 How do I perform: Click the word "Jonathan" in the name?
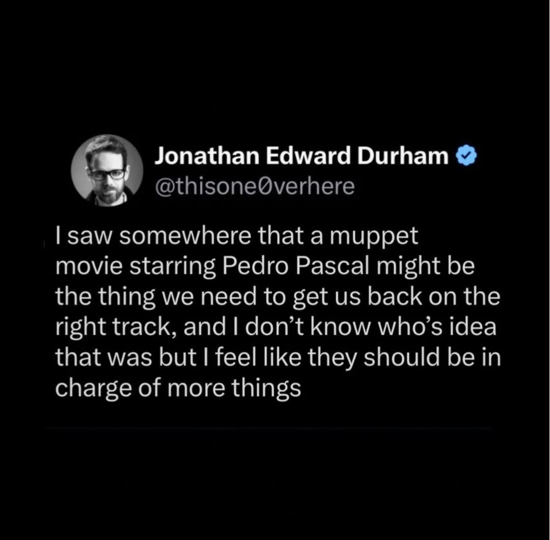(x=207, y=156)
